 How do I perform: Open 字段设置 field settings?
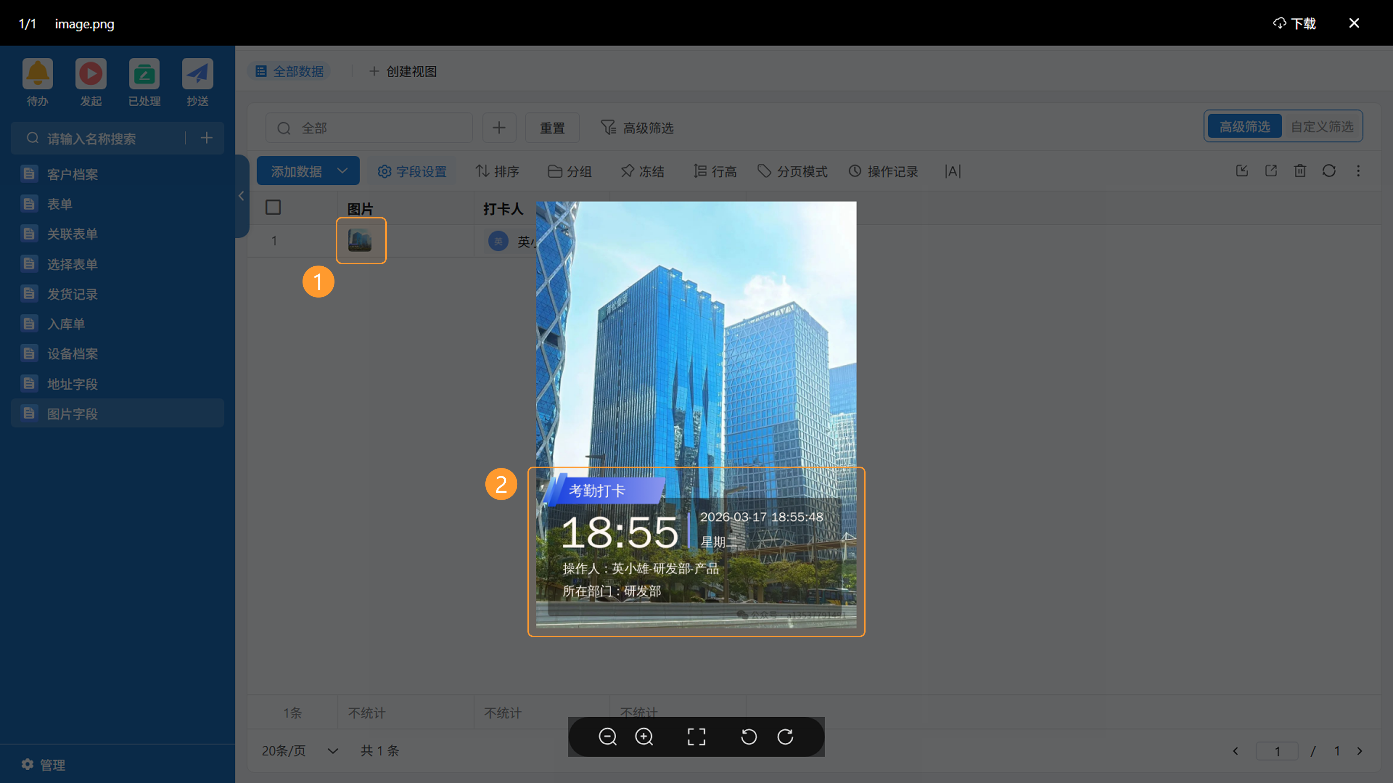[x=412, y=171]
